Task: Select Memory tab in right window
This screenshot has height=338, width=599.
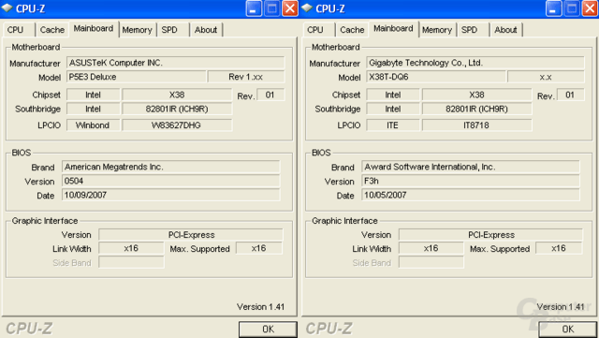Action: click(437, 30)
